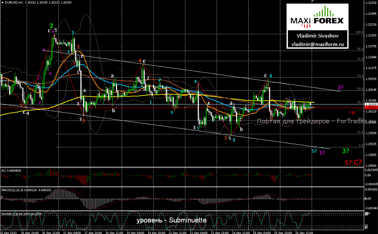Viewport: 378px width, 234px height.
Task: Click the red '5? C?' wave label
Action: (354, 163)
